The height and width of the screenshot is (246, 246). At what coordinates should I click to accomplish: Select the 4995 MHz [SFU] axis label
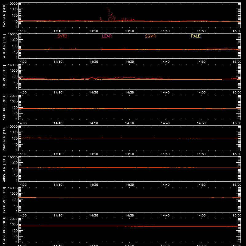(4, 169)
